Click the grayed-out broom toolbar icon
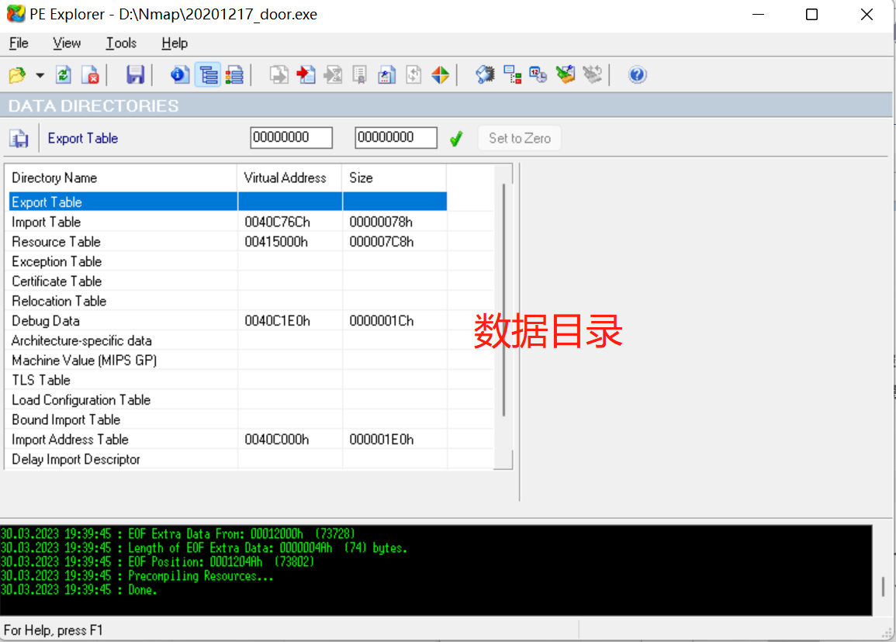The height and width of the screenshot is (642, 896). 593,75
